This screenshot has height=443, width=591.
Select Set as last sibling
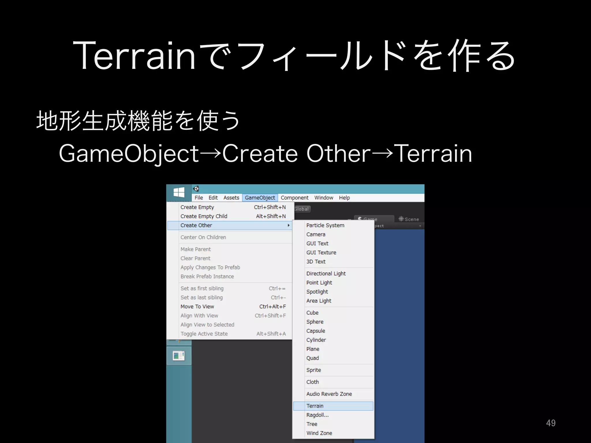tap(230, 297)
